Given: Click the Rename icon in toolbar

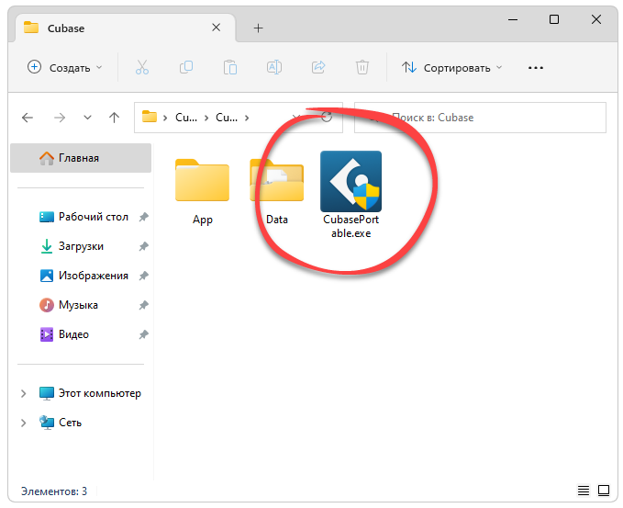Looking at the screenshot, I should pyautogui.click(x=274, y=68).
